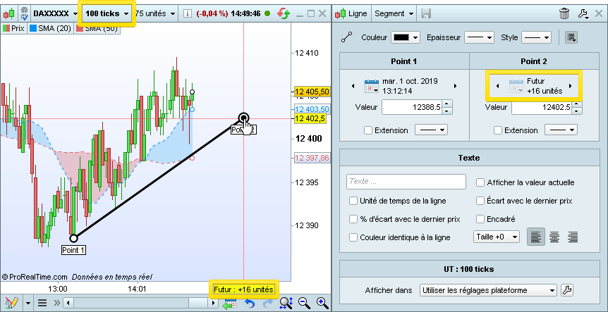Move Point 1 date back one unit

click(x=353, y=86)
